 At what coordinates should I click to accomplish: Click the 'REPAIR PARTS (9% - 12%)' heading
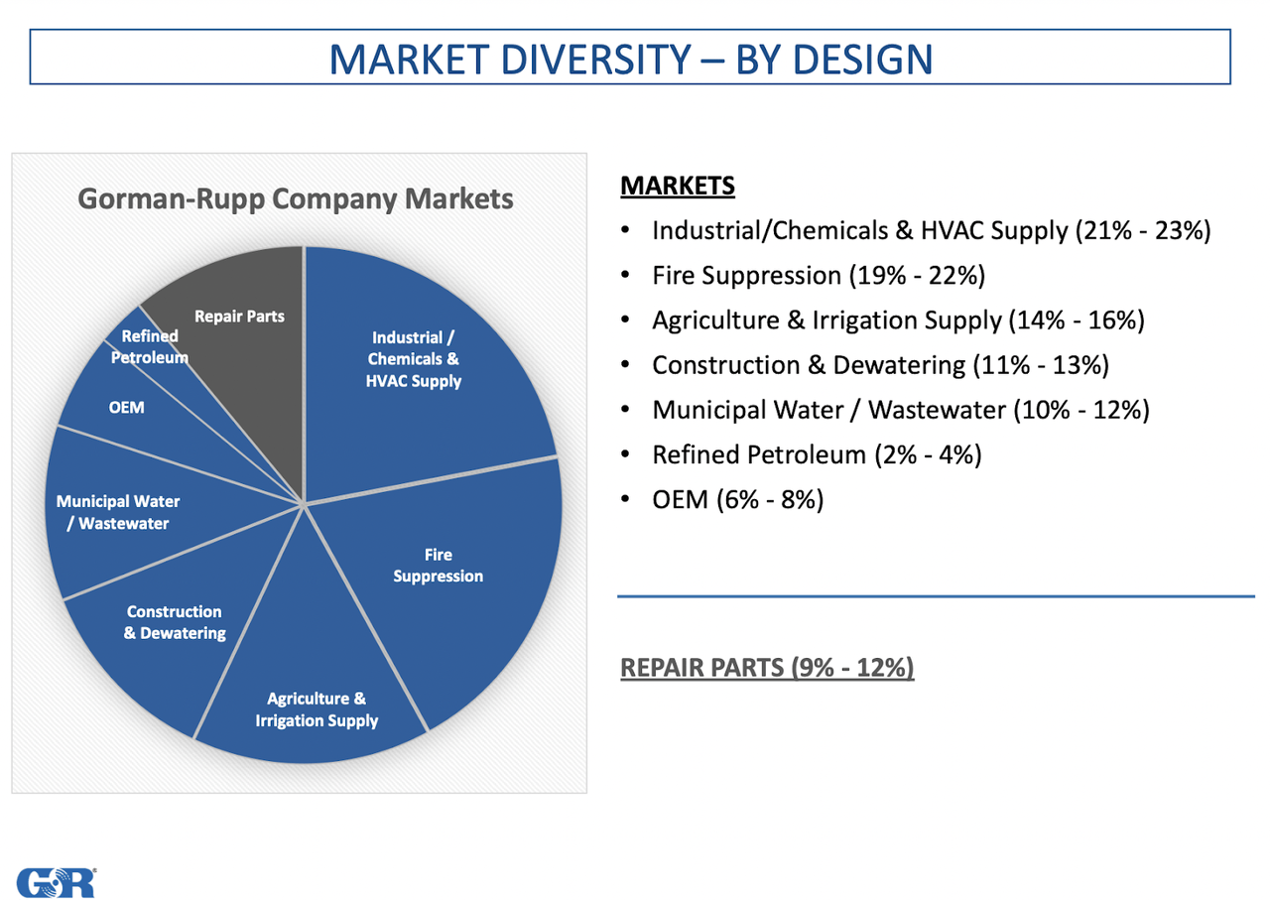tap(767, 668)
